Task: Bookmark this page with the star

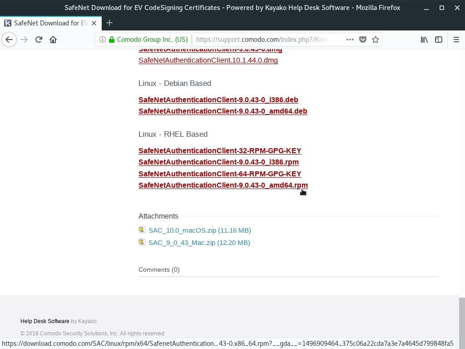Action: click(376, 40)
